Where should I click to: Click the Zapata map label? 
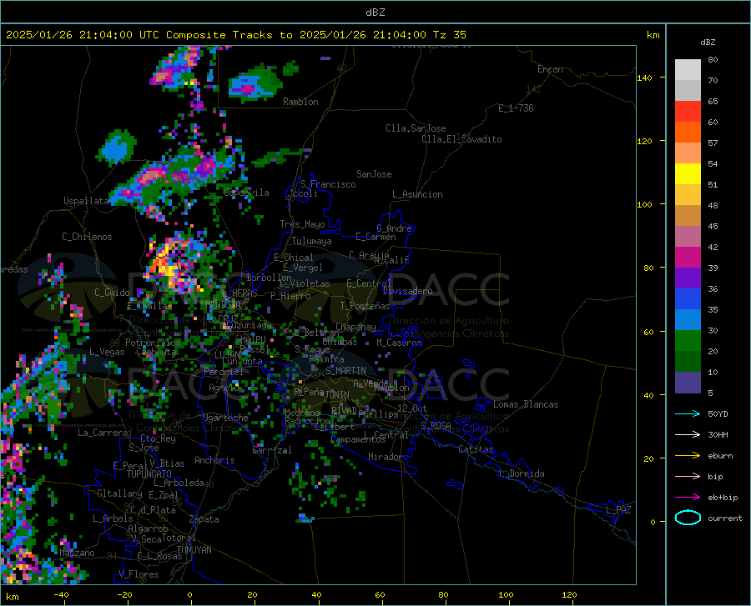pyautogui.click(x=204, y=519)
